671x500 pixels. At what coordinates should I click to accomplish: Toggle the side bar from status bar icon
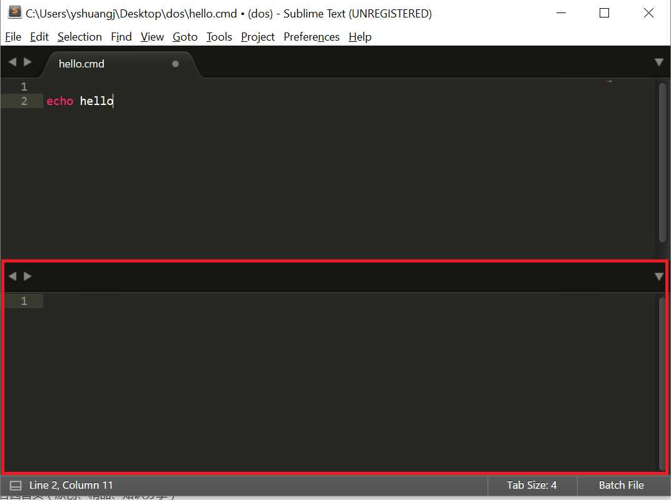pyautogui.click(x=16, y=486)
